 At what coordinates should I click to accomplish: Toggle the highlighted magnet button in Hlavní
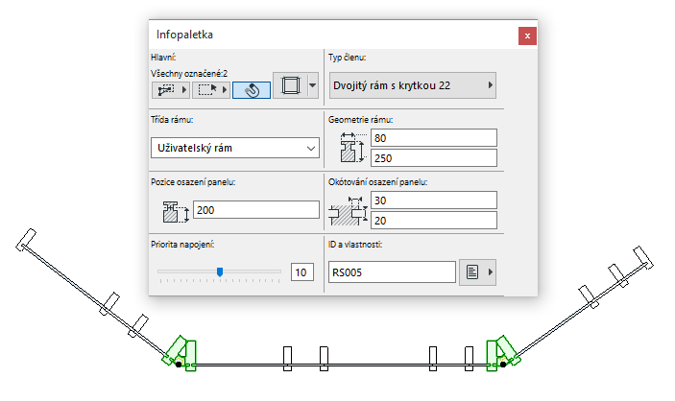pyautogui.click(x=250, y=89)
